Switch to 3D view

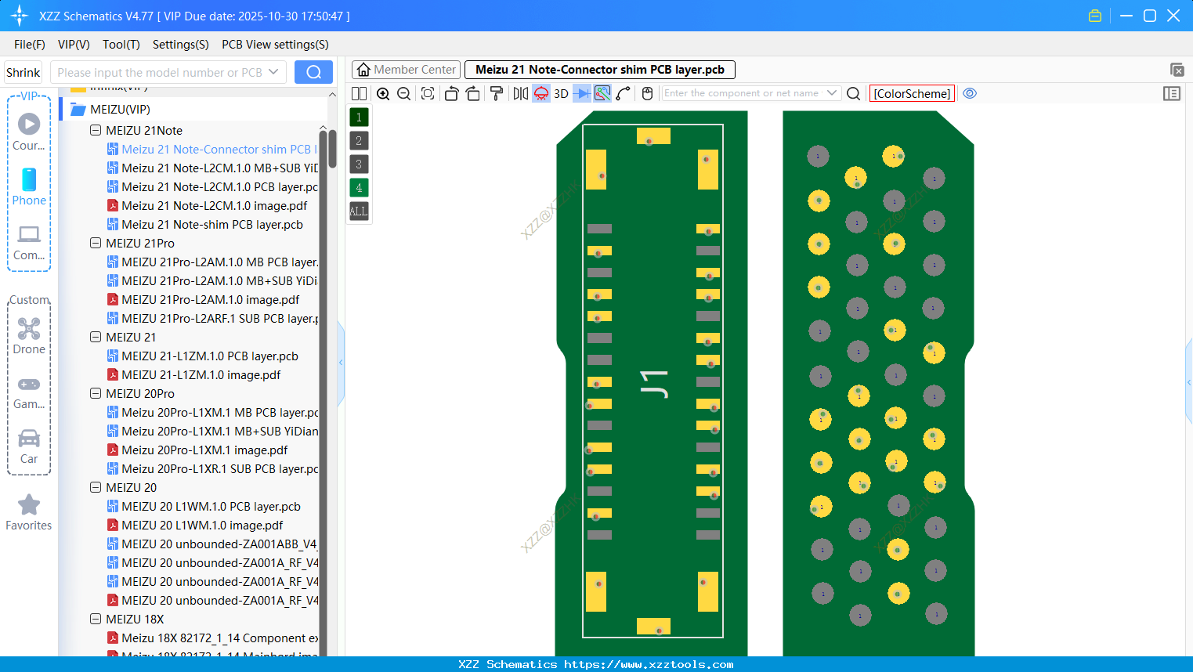(x=561, y=94)
